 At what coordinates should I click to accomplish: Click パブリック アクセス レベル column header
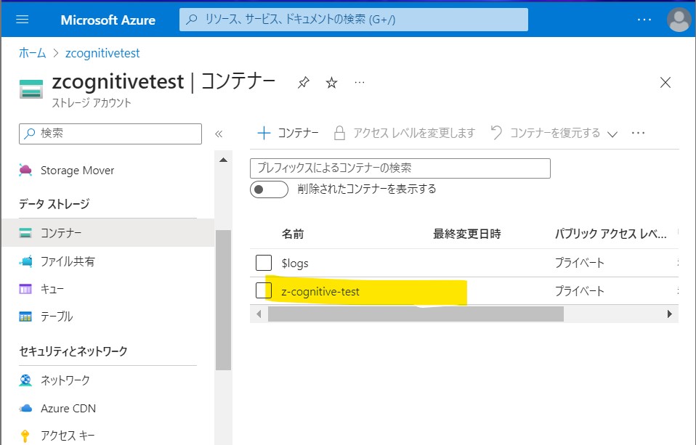[x=611, y=234]
